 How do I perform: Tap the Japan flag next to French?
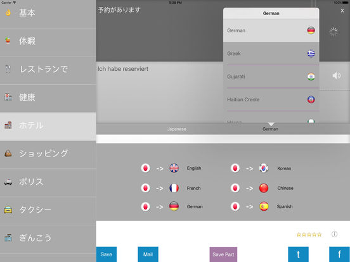145,188
